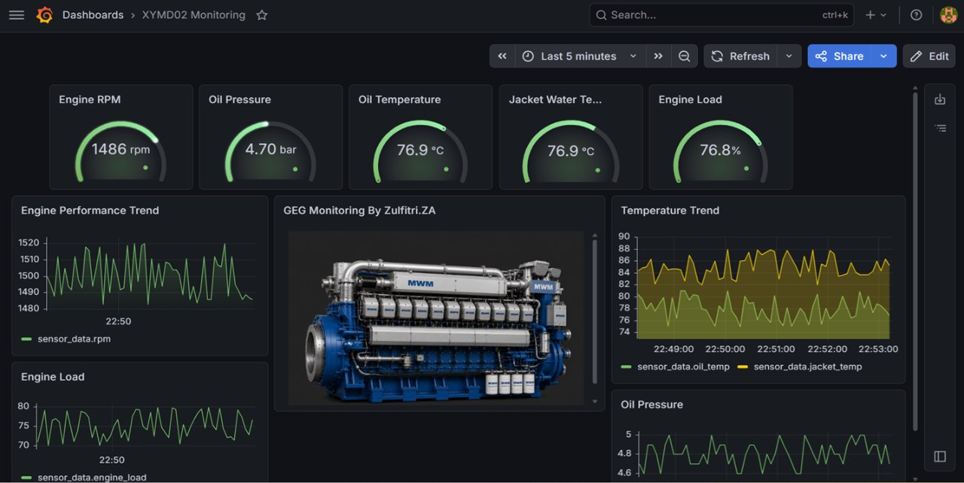The height and width of the screenshot is (483, 964).
Task: Click the MWM engine image
Action: point(436,318)
